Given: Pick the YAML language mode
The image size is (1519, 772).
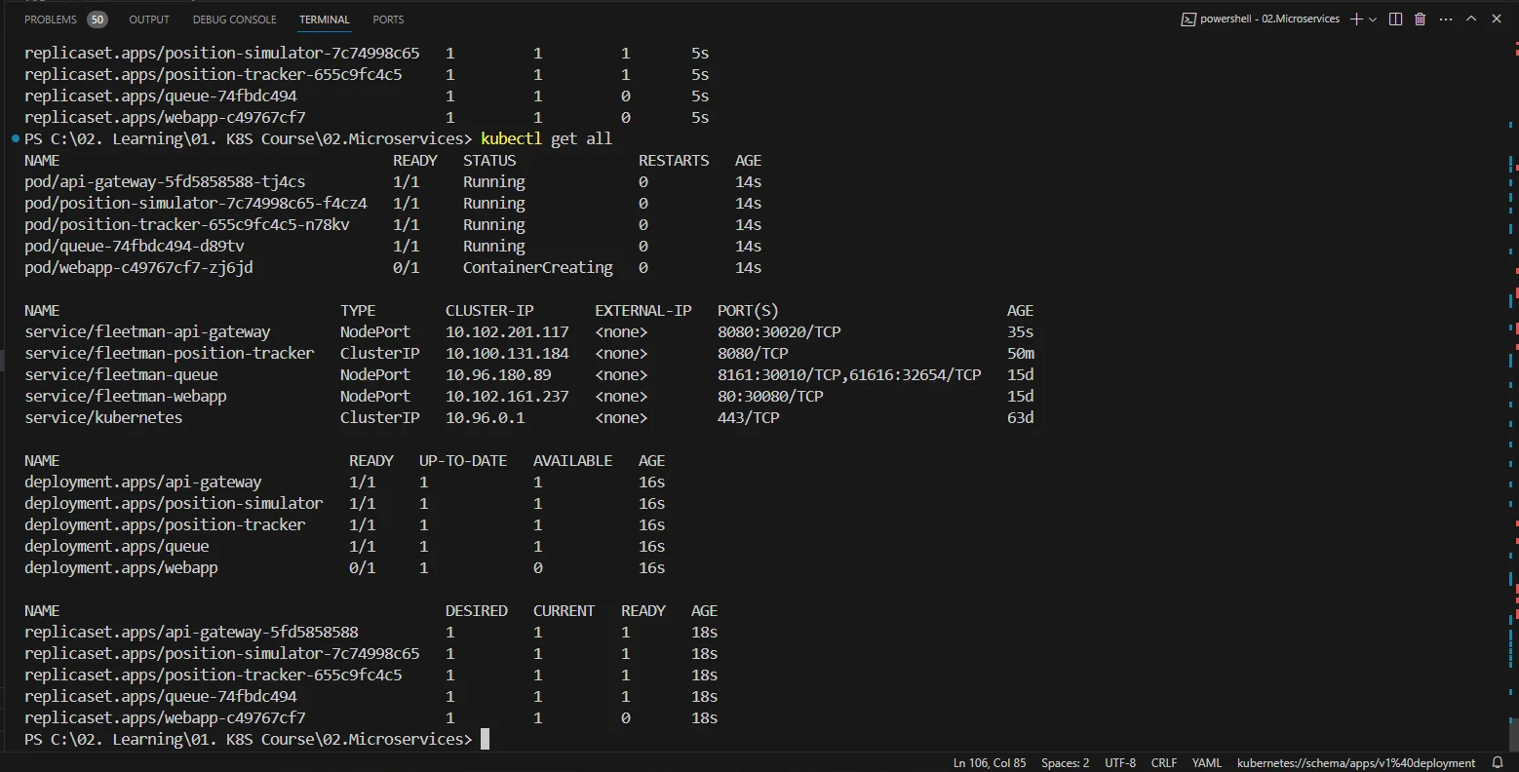Looking at the screenshot, I should (1207, 763).
